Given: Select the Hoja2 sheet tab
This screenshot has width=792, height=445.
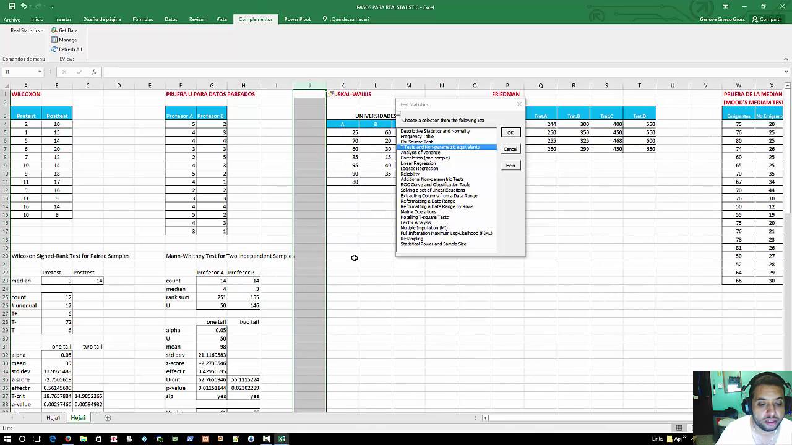Looking at the screenshot, I should pyautogui.click(x=78, y=418).
